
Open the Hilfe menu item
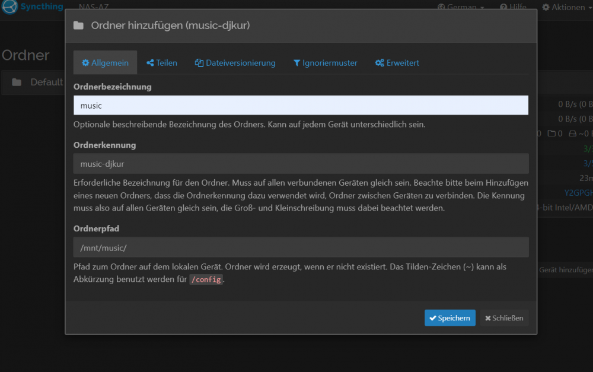pos(513,7)
